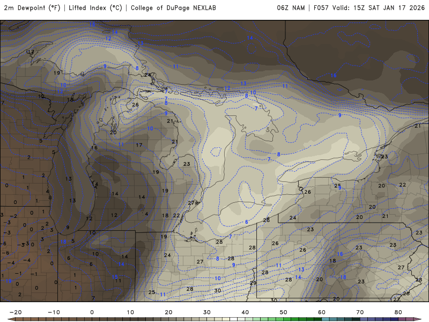Click the '50' color scale label

(x=284, y=312)
